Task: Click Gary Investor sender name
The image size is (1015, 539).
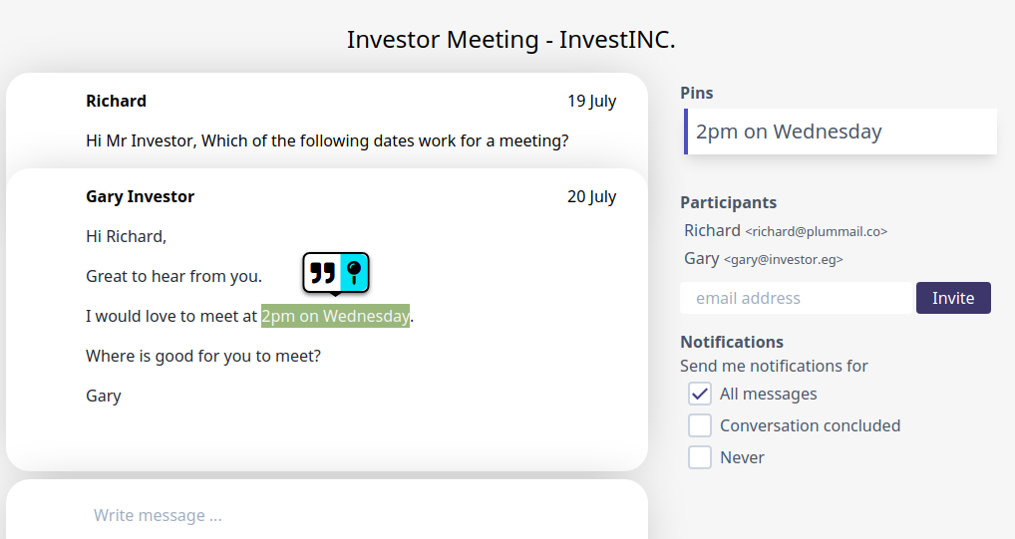Action: click(140, 196)
